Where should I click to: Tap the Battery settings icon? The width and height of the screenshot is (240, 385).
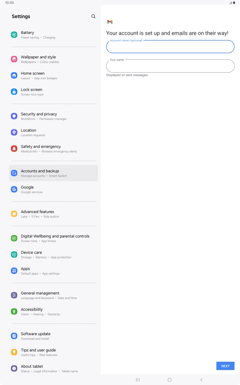coord(14,35)
